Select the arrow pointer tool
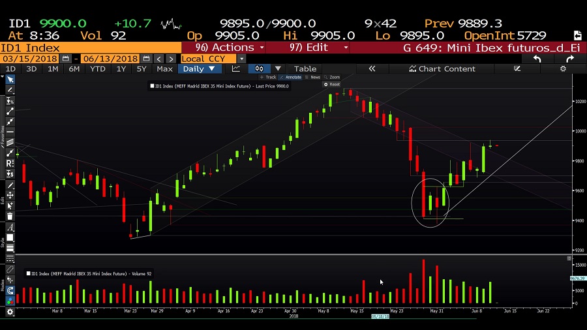The height and width of the screenshot is (330, 587). pos(10,80)
